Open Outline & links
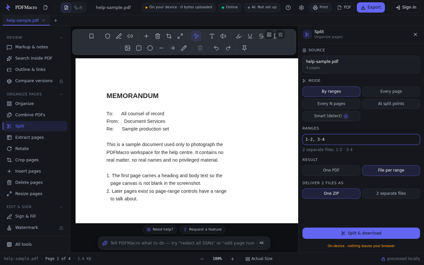This screenshot has height=265, width=424. [35, 70]
